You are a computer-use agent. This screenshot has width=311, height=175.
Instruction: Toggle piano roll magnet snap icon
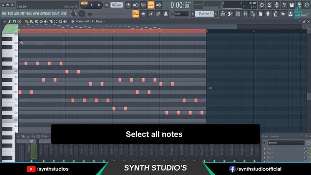(x=15, y=21)
